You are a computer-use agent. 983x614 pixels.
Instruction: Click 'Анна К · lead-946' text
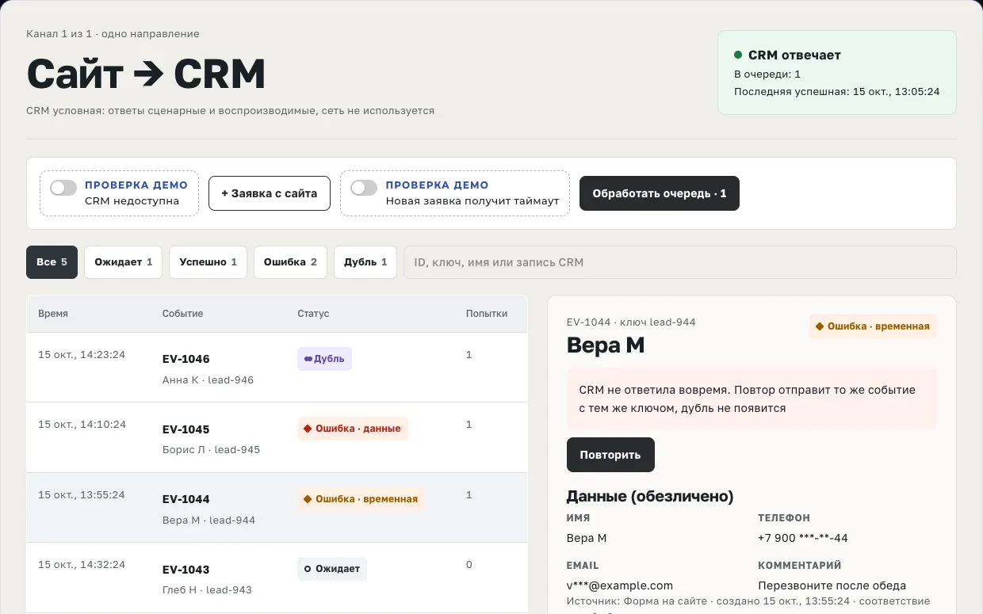point(208,380)
